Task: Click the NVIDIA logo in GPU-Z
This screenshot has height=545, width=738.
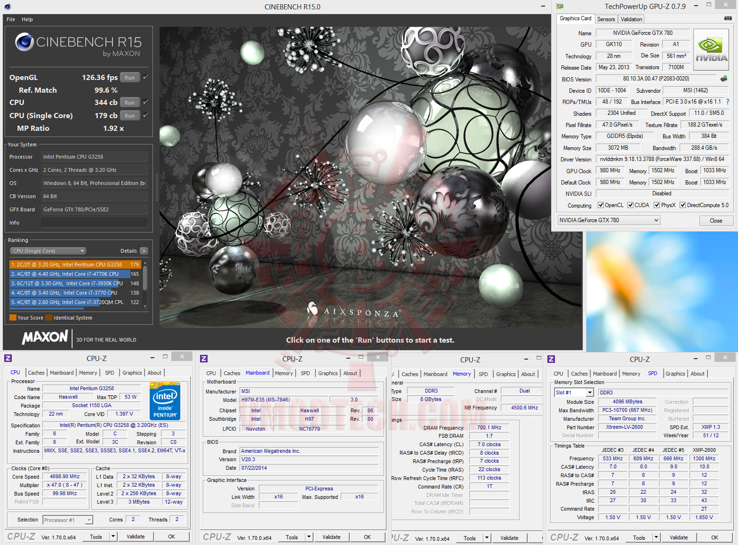Action: pyautogui.click(x=711, y=50)
